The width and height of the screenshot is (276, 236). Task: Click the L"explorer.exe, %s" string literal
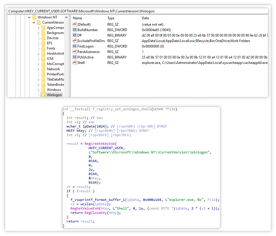(x=184, y=200)
